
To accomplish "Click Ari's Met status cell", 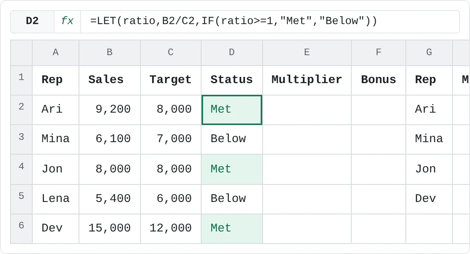I will pos(232,110).
